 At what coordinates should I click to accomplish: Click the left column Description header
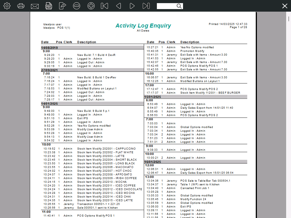click(87, 42)
